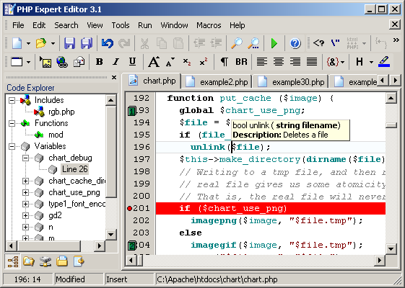Expand the chart_use_png variable node

(x=25, y=192)
